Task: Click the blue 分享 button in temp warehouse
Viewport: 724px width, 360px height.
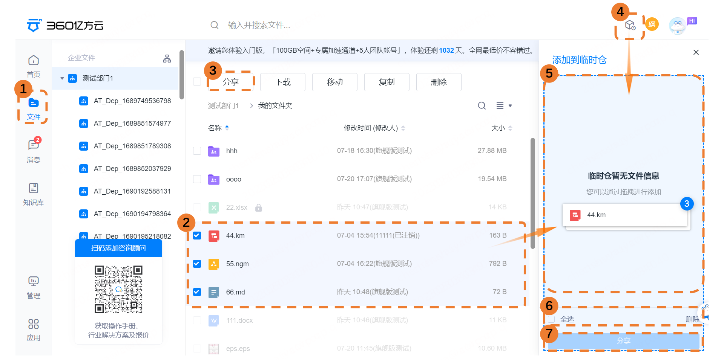Action: click(x=623, y=341)
